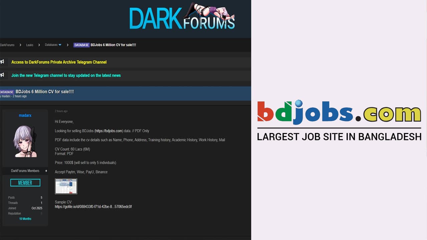The height and width of the screenshot is (240, 427).
Task: Go to the Leaks breadcrumb
Action: click(30, 45)
